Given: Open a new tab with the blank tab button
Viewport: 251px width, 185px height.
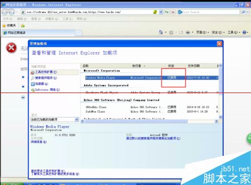Looking at the screenshot, I should point(78,33).
